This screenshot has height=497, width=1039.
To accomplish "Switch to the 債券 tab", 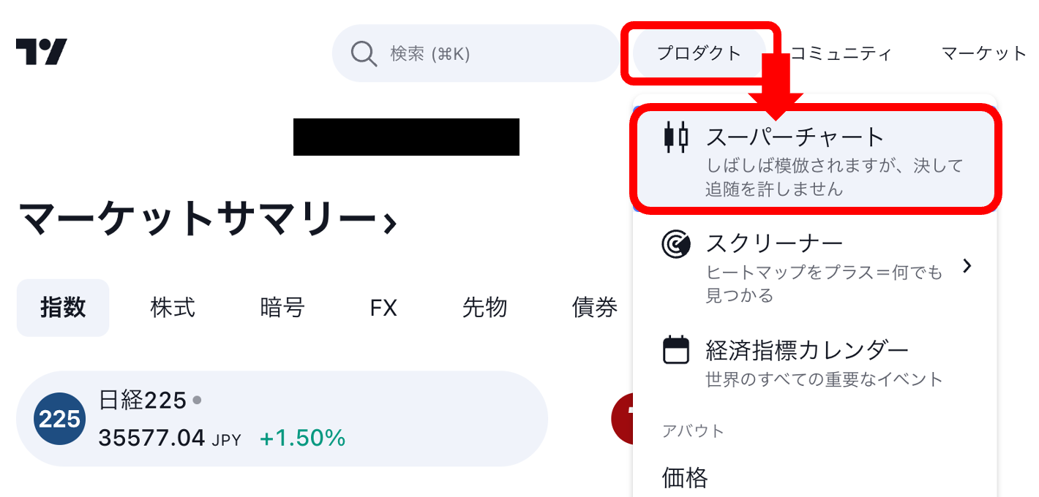I will click(x=594, y=308).
